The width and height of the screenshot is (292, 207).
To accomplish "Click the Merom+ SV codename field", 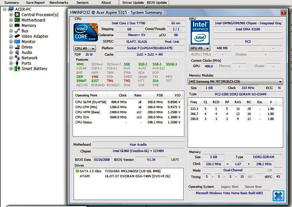I will point(136,35).
